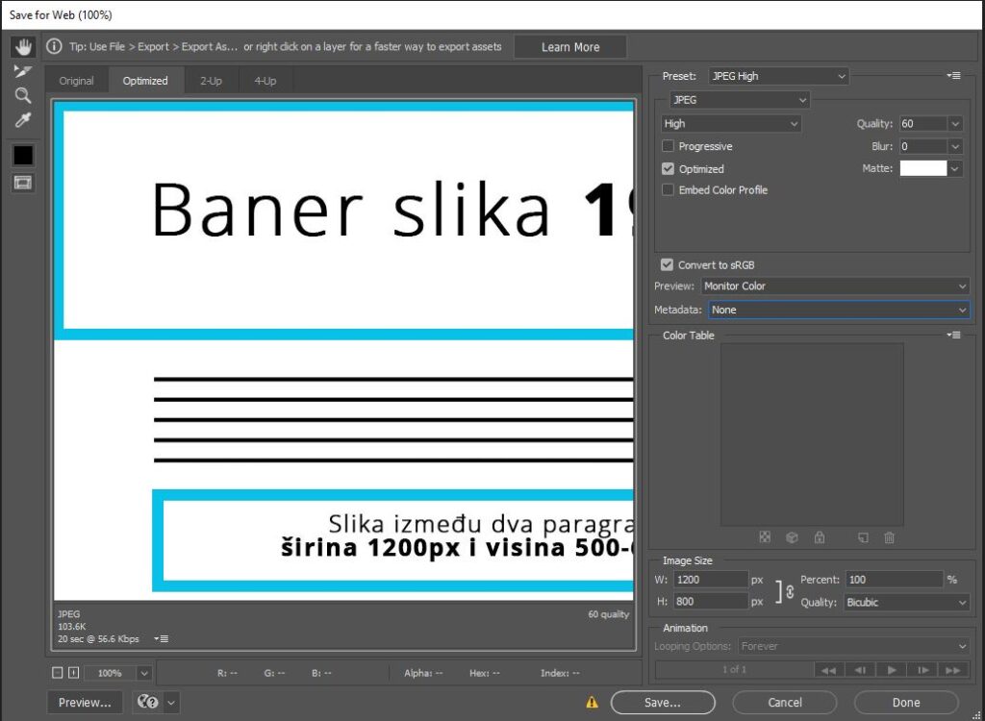Image resolution: width=985 pixels, height=721 pixels.
Task: Open the Preset dropdown showing JPEG High
Action: tap(779, 76)
